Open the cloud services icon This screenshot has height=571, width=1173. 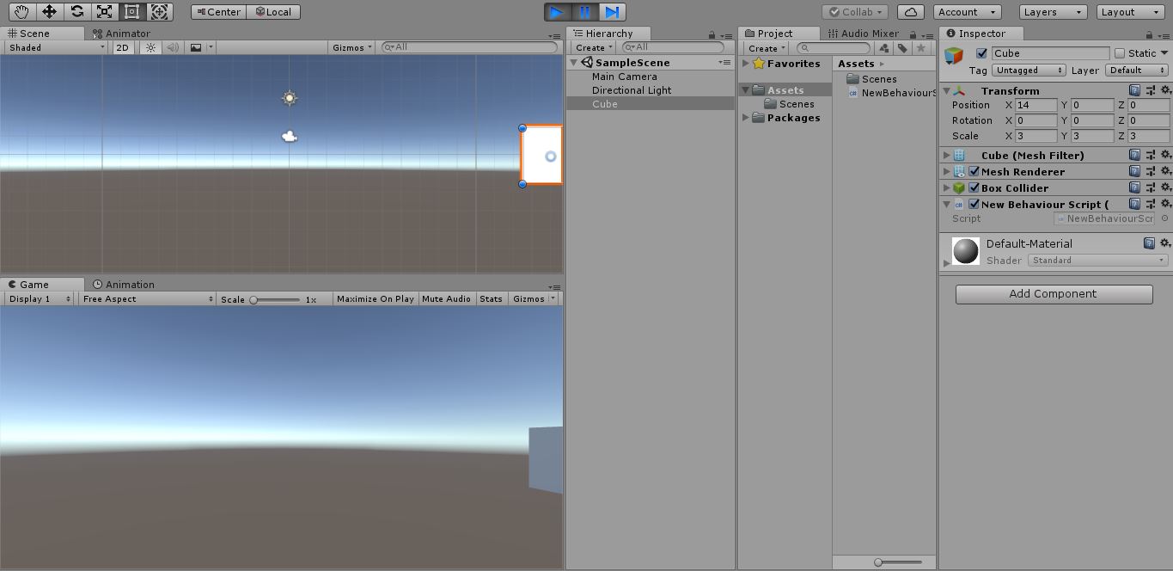pyautogui.click(x=911, y=12)
